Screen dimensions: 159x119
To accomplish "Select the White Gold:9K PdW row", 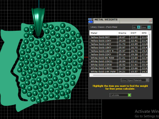I will pos(119,58).
